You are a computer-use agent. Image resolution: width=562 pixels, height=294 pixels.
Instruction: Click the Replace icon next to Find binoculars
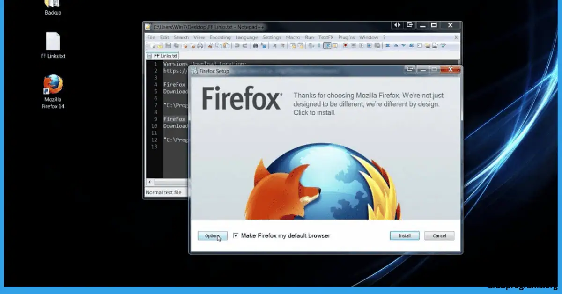coord(263,45)
